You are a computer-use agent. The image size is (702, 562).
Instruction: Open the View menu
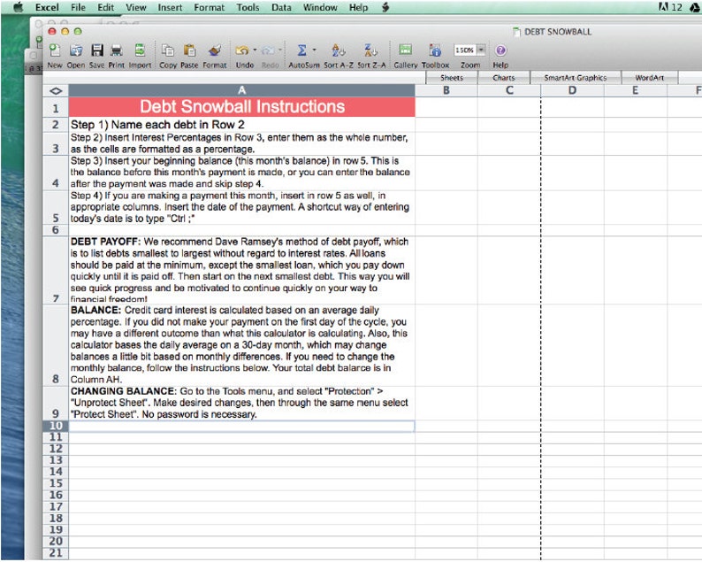click(135, 7)
